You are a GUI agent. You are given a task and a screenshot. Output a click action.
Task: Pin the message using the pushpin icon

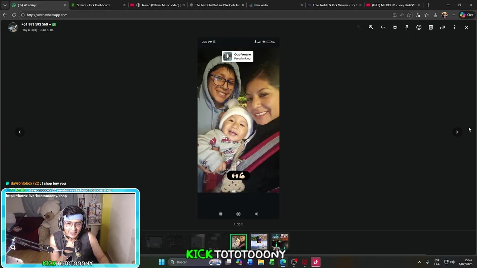(407, 27)
